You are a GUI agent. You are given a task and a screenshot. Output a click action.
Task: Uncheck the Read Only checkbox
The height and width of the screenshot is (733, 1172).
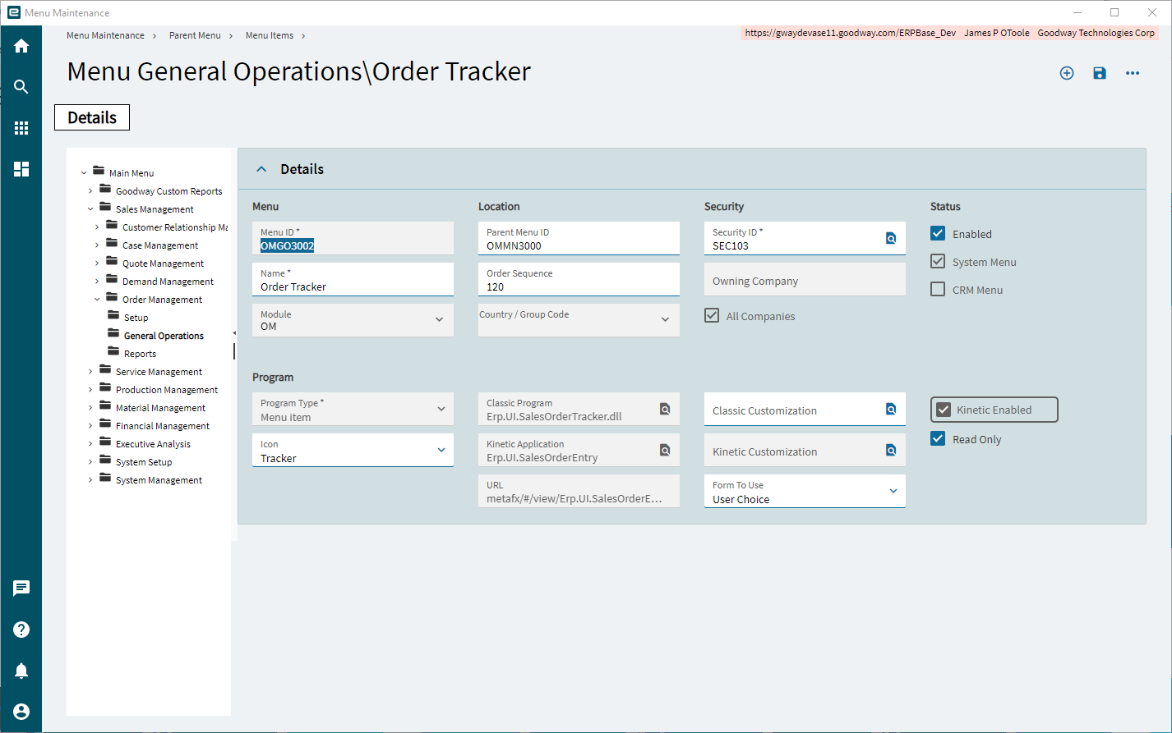click(938, 438)
